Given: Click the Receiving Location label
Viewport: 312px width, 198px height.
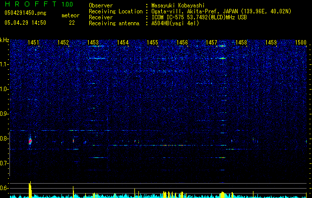Looking at the screenshot, I should pos(116,11).
